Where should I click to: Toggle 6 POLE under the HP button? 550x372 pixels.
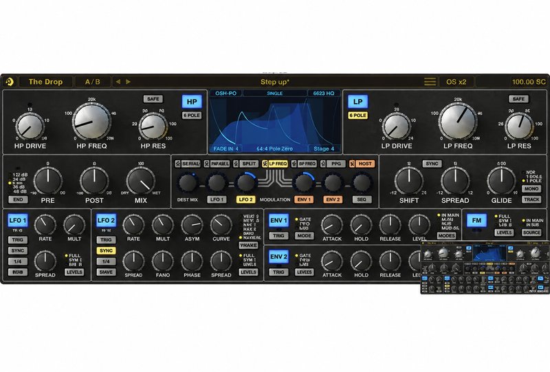tap(192, 115)
